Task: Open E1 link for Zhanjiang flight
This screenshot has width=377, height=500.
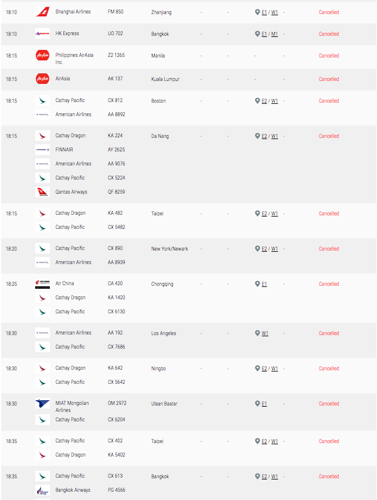Action: (x=264, y=12)
